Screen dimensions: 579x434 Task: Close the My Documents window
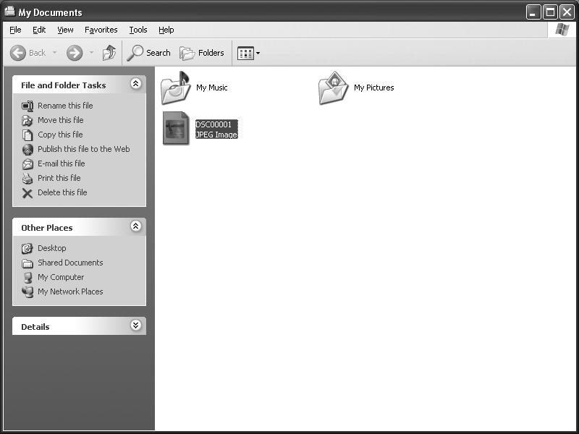(567, 12)
